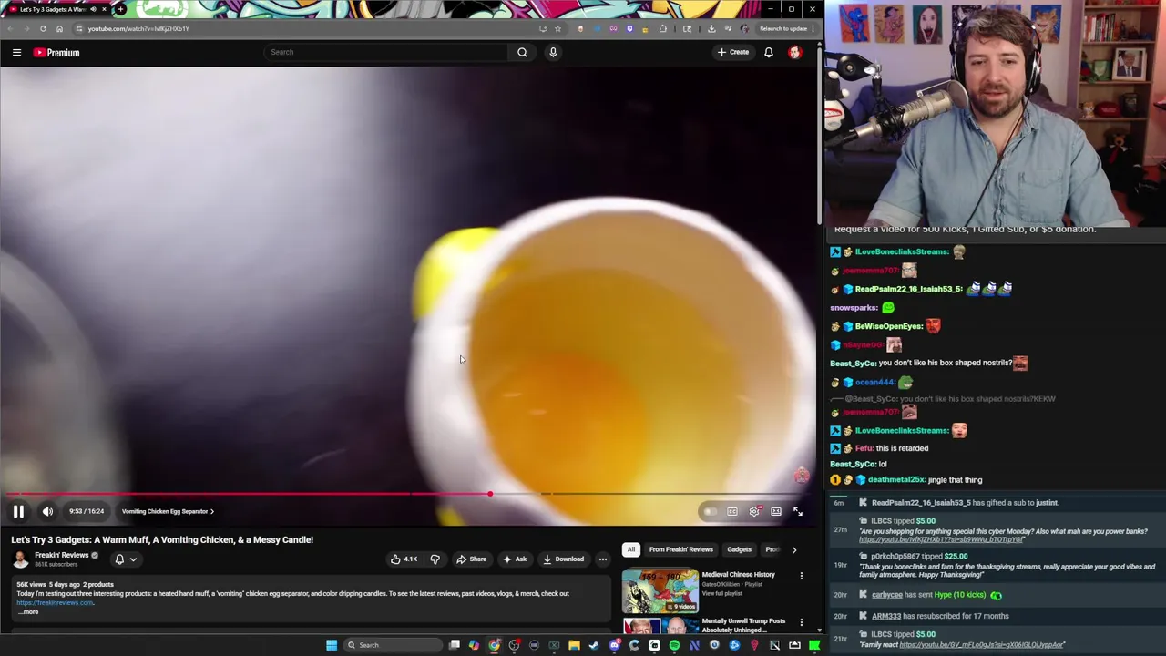Like the video (4.1K thumbs up)
This screenshot has width=1166, height=656.
[x=404, y=559]
